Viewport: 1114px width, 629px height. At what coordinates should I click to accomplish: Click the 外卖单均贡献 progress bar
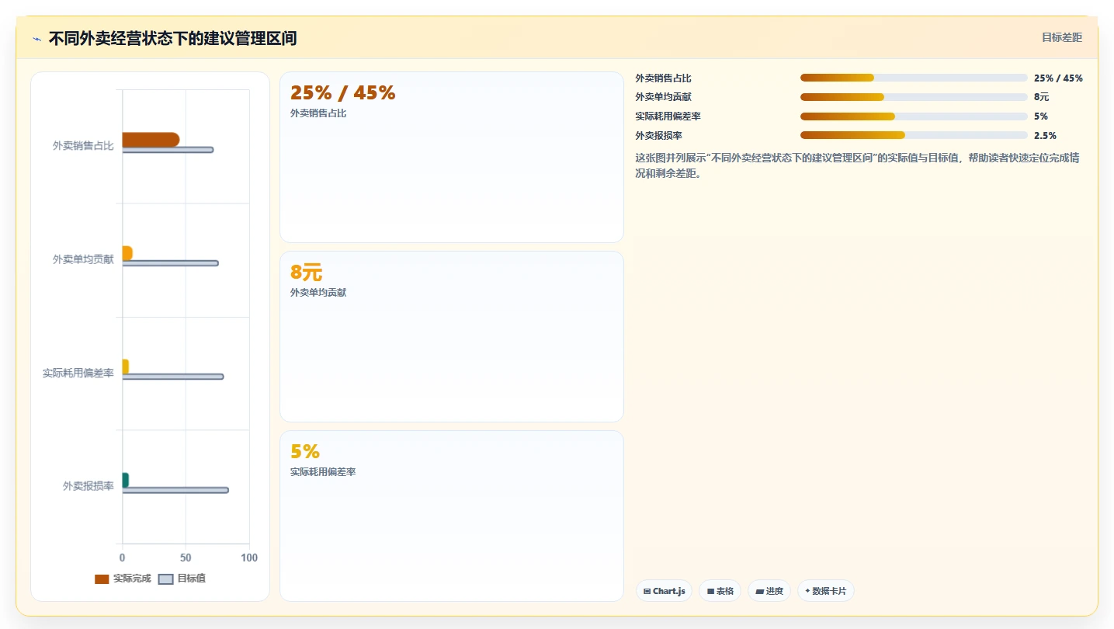click(914, 97)
